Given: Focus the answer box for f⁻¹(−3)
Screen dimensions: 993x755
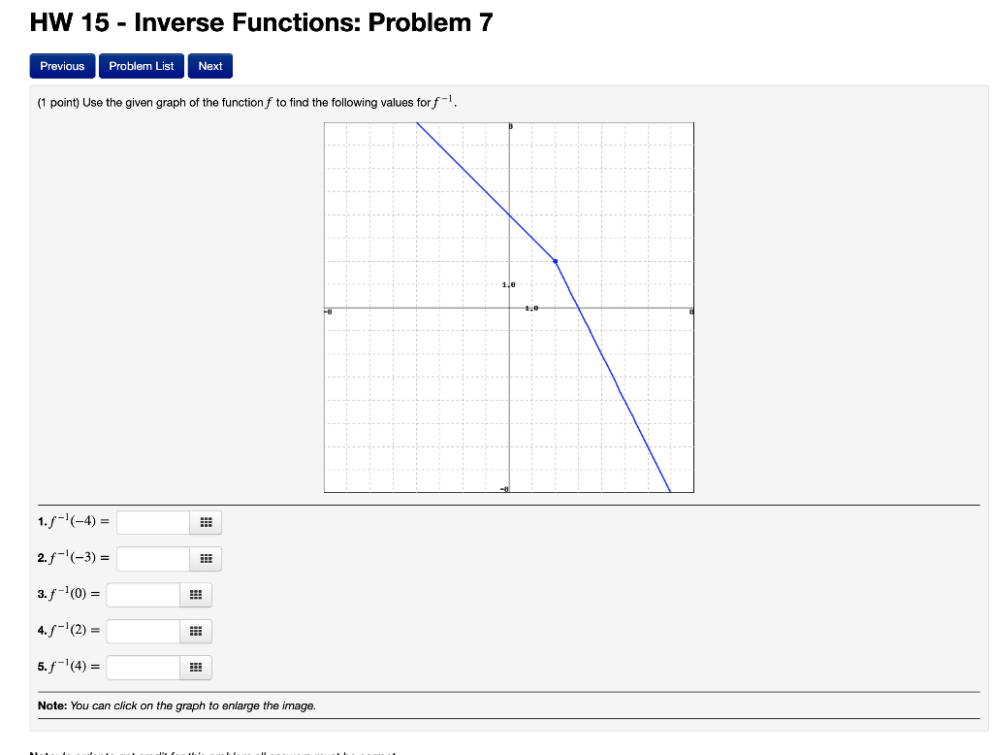Looking at the screenshot, I should 153,558.
